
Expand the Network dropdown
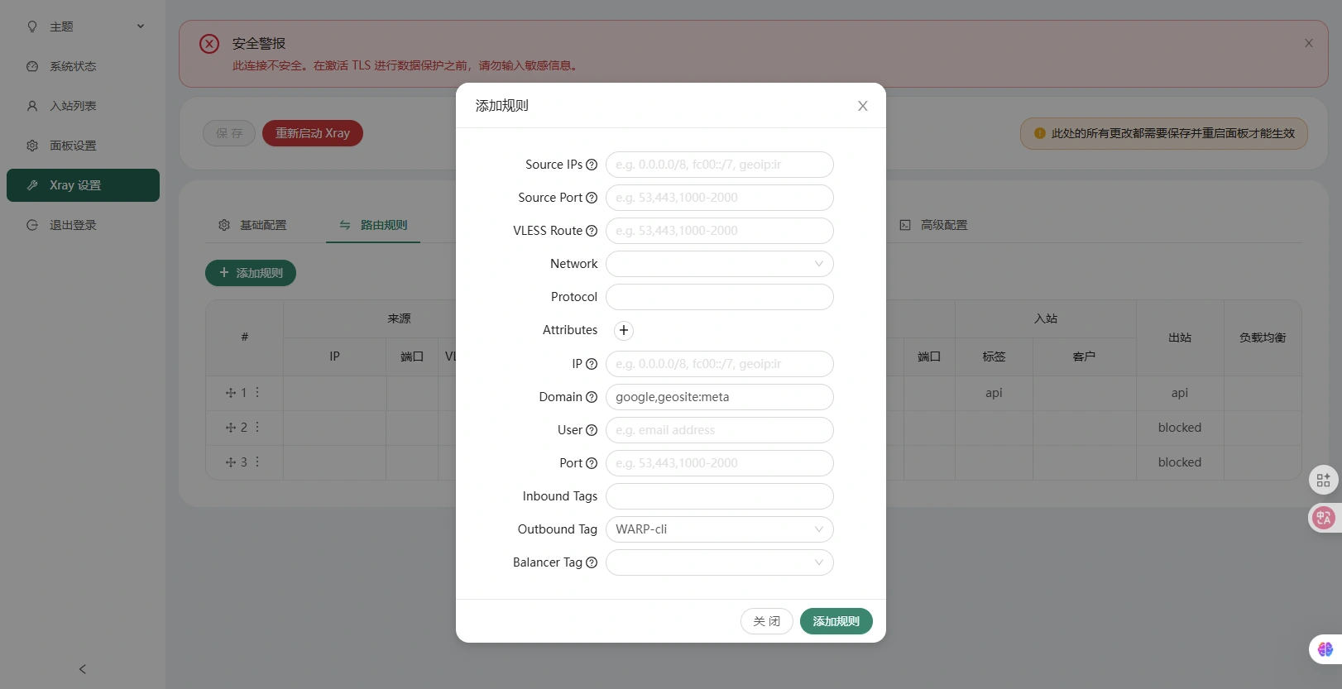coord(719,264)
